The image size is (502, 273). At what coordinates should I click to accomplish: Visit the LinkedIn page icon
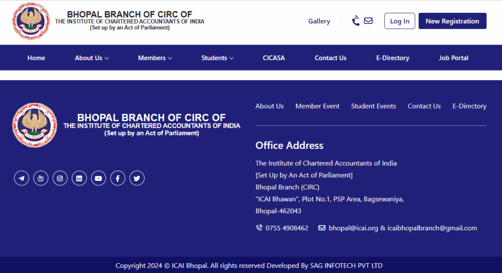tap(79, 178)
